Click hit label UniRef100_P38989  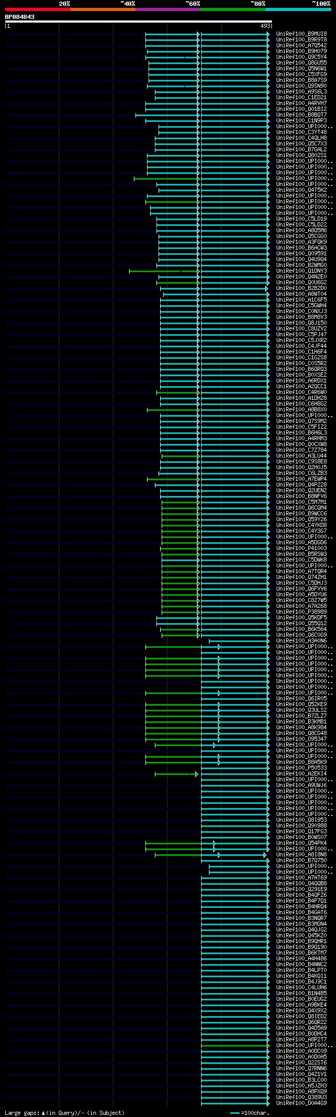click(301, 612)
